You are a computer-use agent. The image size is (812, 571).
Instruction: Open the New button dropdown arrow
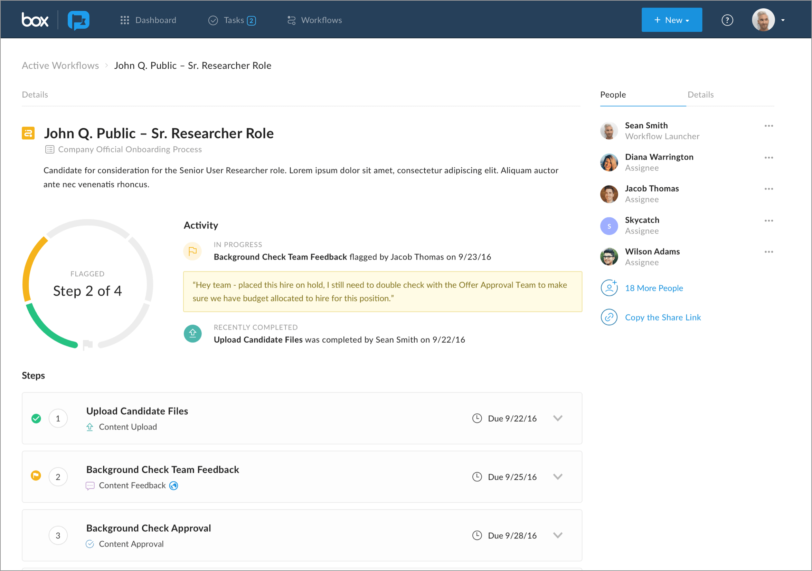pyautogui.click(x=687, y=20)
